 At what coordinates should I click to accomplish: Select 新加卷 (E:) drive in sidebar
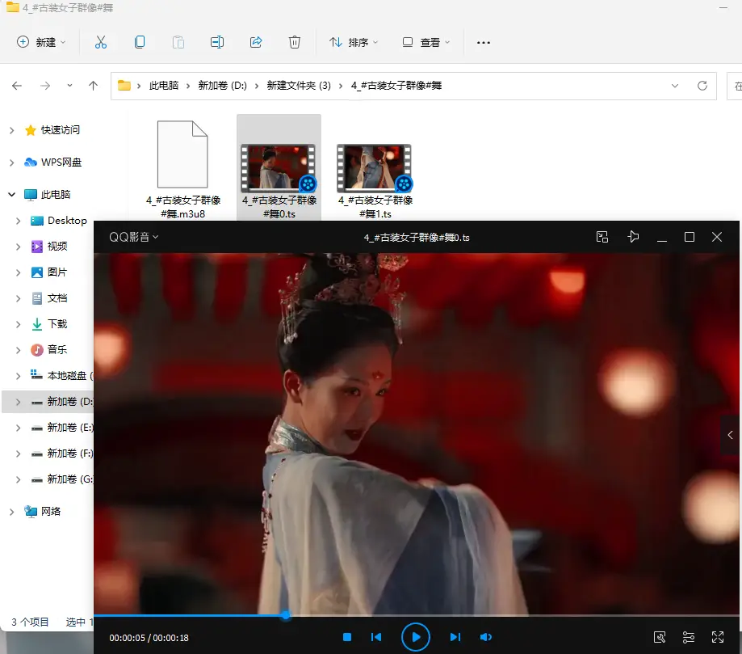click(x=69, y=428)
